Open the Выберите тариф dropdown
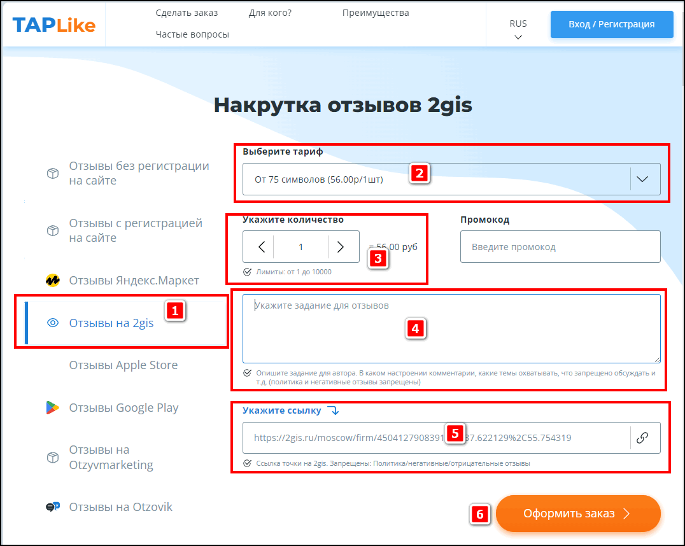Image resolution: width=685 pixels, height=546 pixels. [x=451, y=179]
